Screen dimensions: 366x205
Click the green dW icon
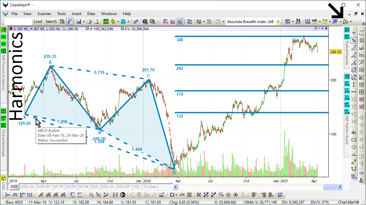pyautogui.click(x=106, y=22)
